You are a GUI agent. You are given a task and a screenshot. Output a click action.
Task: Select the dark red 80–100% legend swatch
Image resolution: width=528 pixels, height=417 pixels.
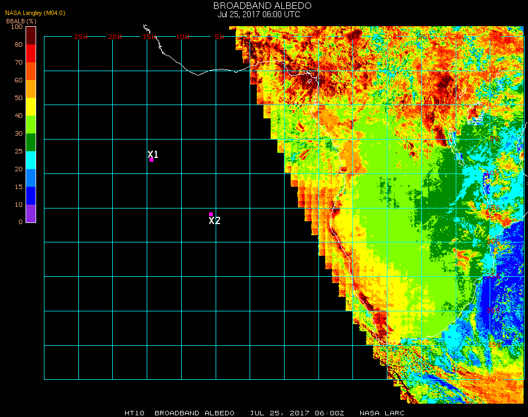[31, 35]
